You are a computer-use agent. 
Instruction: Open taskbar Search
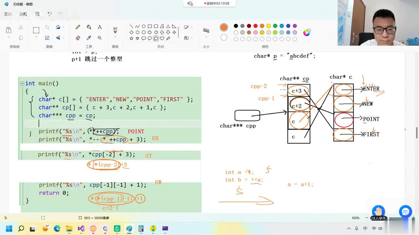click(21, 228)
